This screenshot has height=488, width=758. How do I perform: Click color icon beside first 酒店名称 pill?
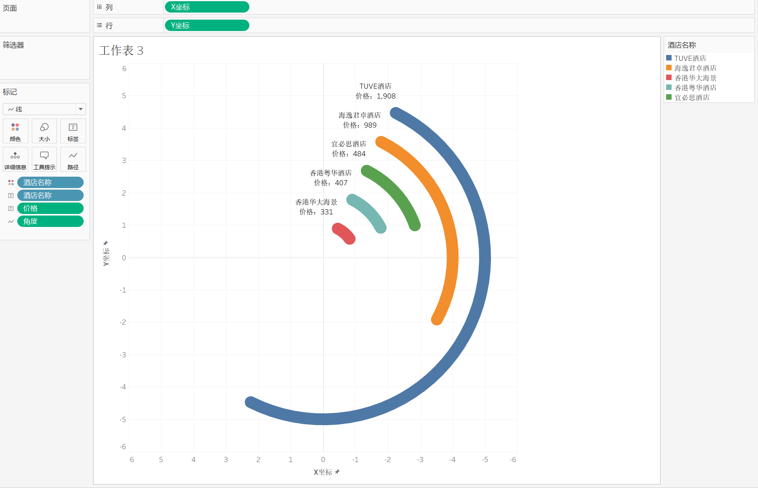(11, 183)
